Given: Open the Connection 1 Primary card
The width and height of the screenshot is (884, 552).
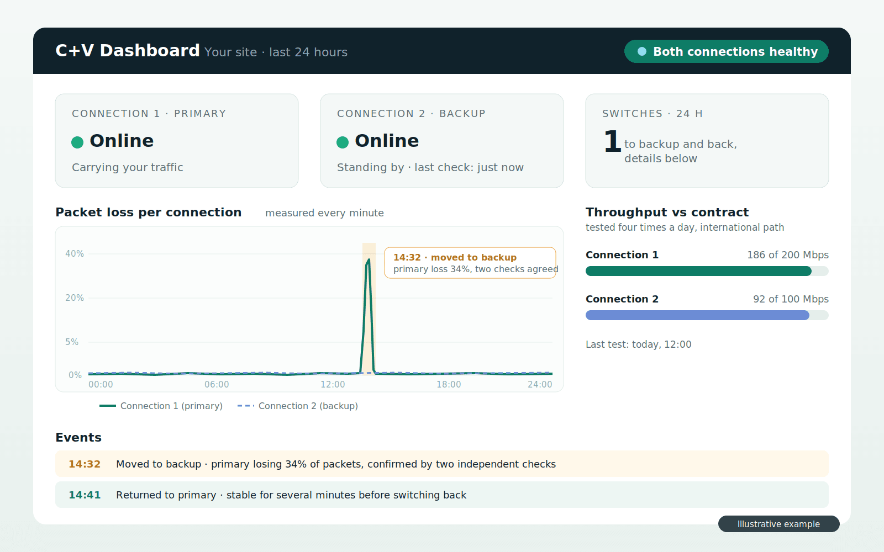Looking at the screenshot, I should (177, 141).
